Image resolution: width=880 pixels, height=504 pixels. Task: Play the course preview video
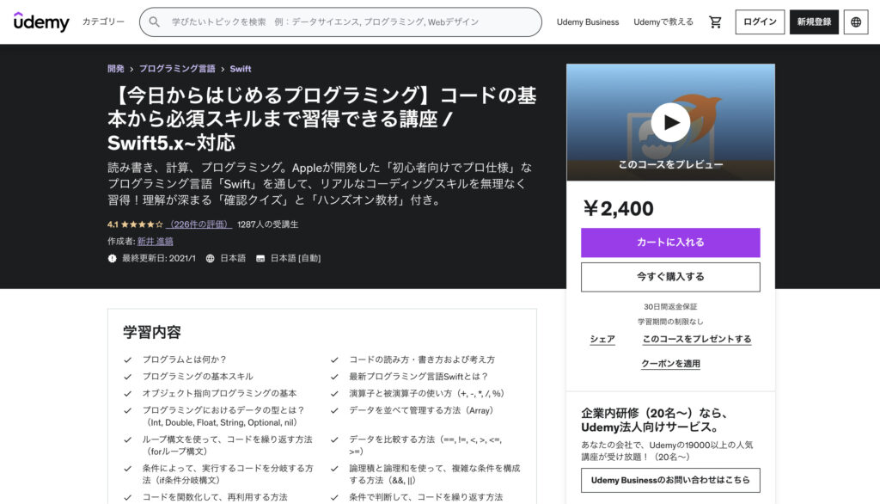pos(670,122)
